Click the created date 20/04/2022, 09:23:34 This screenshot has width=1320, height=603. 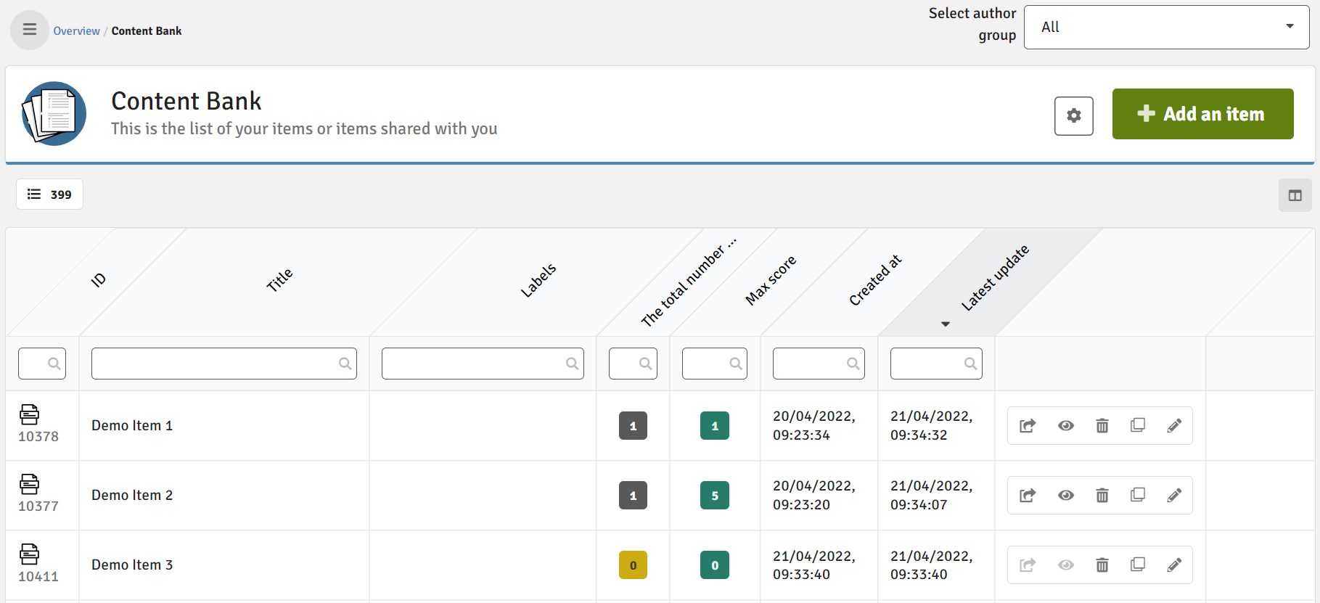[x=814, y=426]
